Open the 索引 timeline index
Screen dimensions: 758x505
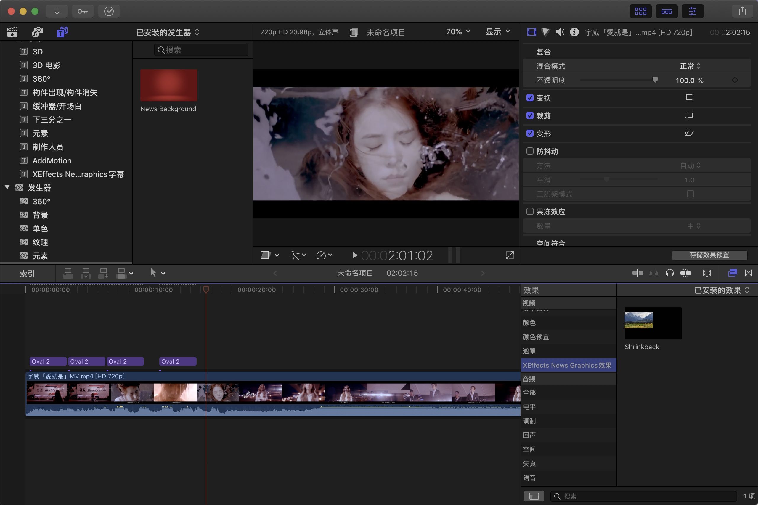[x=27, y=274]
